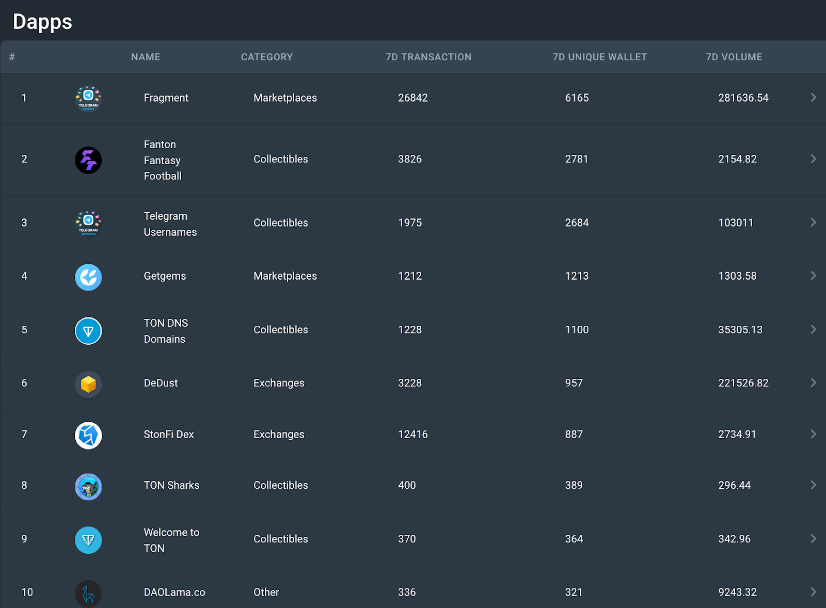826x608 pixels.
Task: Click the Welcome to TON logo icon
Action: pos(88,540)
